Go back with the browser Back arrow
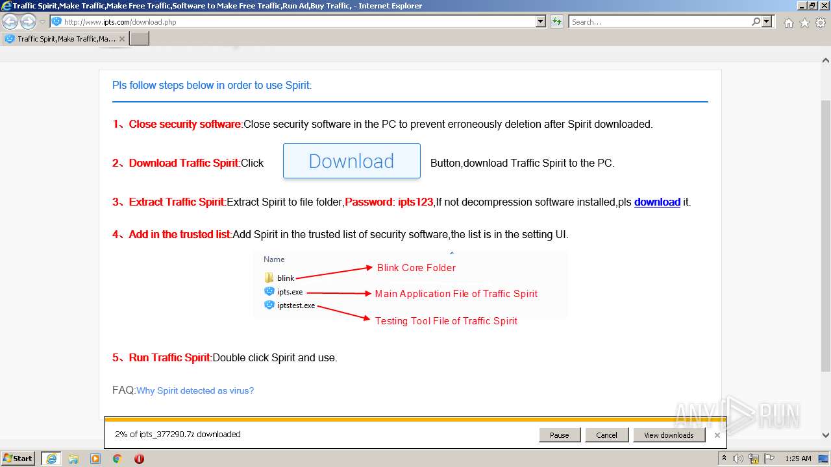Screen dimensions: 831x467 point(10,22)
